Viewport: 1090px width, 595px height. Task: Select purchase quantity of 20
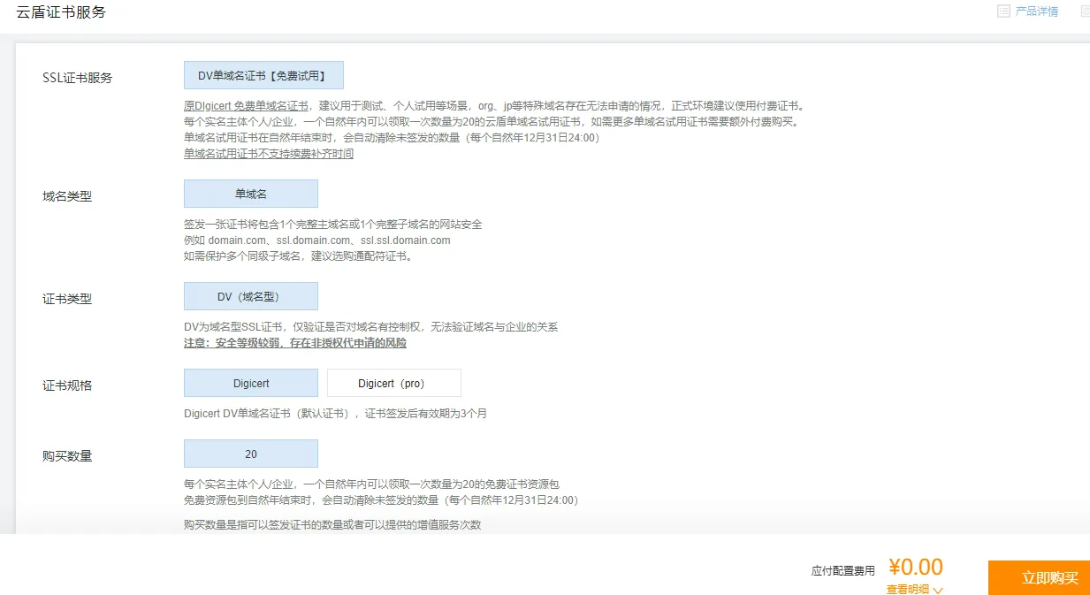coord(250,453)
